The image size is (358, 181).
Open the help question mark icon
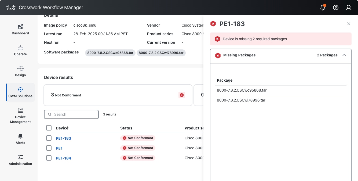(x=336, y=8)
